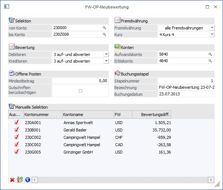This screenshot has width=223, height=190.
Task: Click the app icon in title bar
Action: tap(6, 7)
